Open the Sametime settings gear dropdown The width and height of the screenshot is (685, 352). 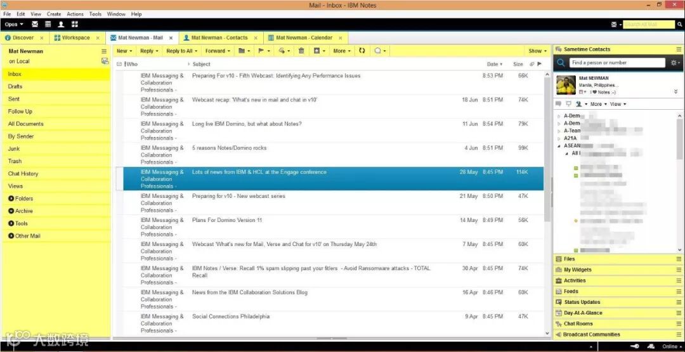pos(675,63)
